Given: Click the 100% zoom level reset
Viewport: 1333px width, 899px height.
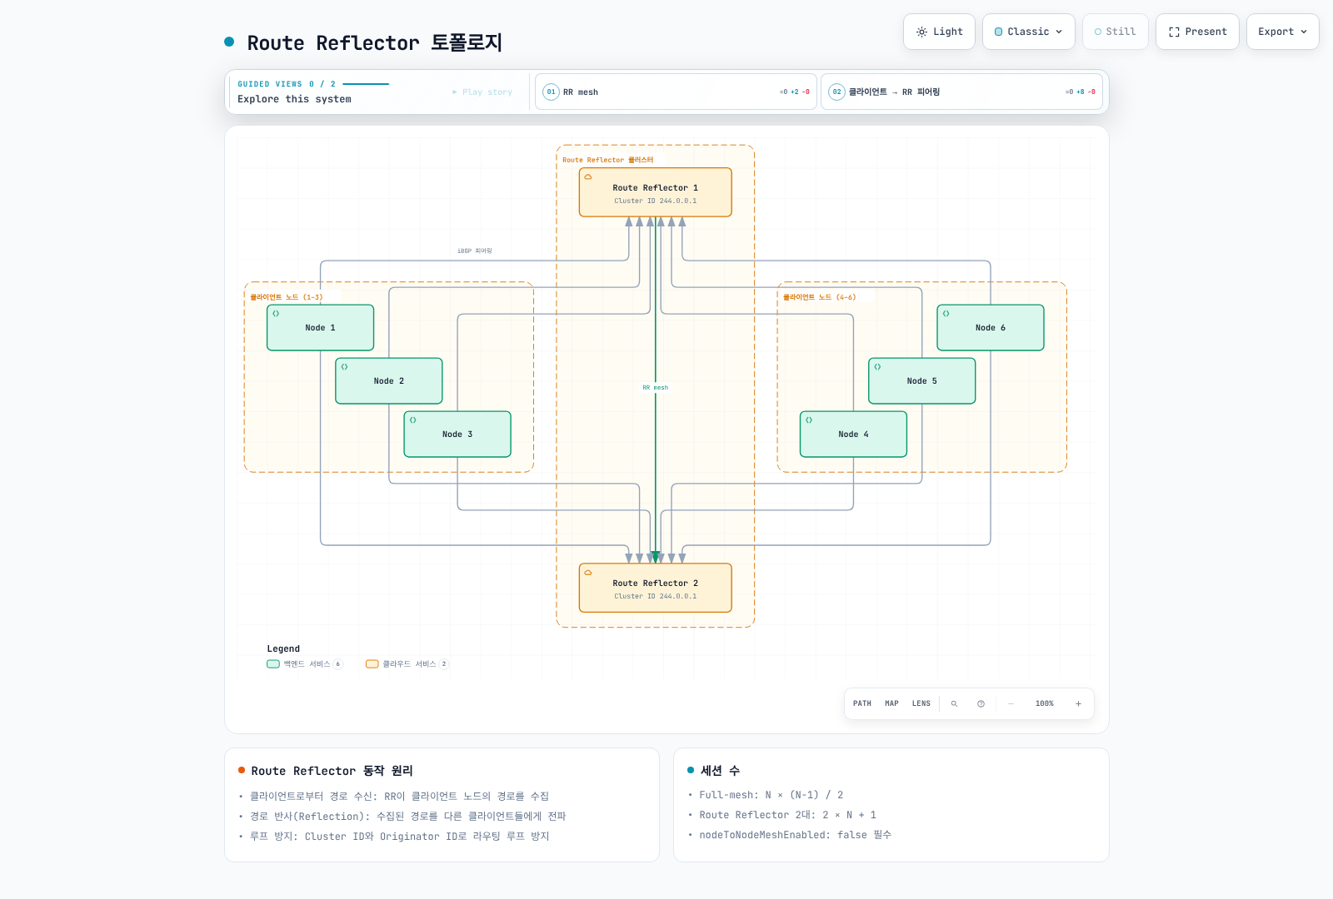Looking at the screenshot, I should coord(1044,704).
